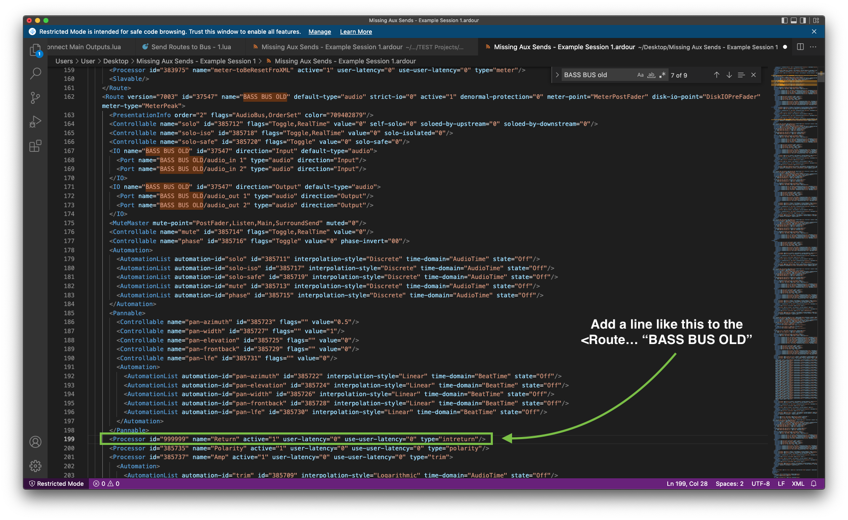Split the editor to the right
Image resolution: width=848 pixels, height=520 pixels.
[x=800, y=47]
